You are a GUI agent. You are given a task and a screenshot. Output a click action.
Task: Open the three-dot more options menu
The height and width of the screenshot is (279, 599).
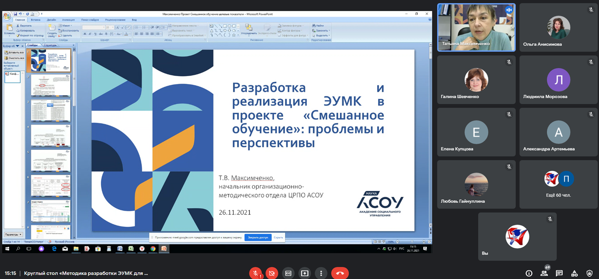click(321, 273)
